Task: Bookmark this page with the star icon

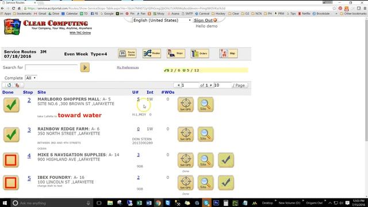Action: coord(334,9)
